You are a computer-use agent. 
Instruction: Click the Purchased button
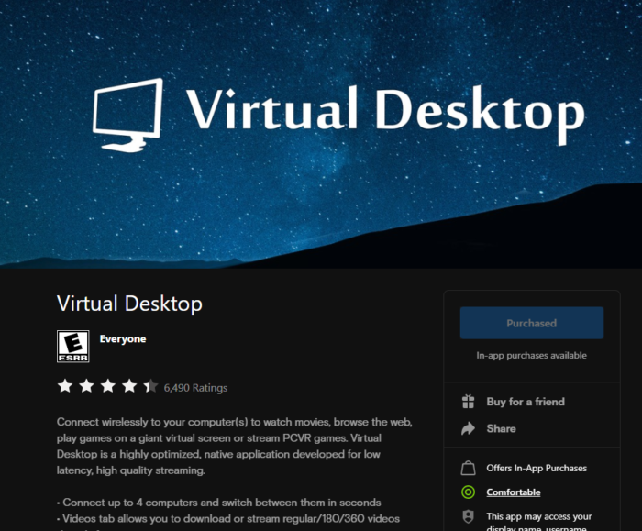tap(531, 323)
